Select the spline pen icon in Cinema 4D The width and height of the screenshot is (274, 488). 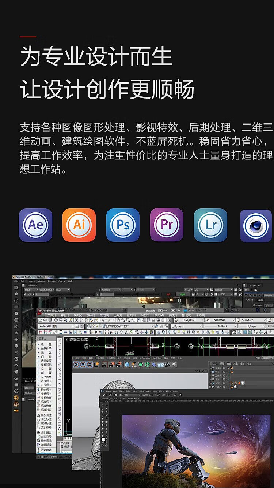(134, 365)
